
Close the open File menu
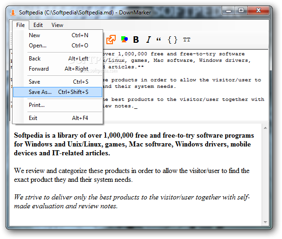coord(20,25)
